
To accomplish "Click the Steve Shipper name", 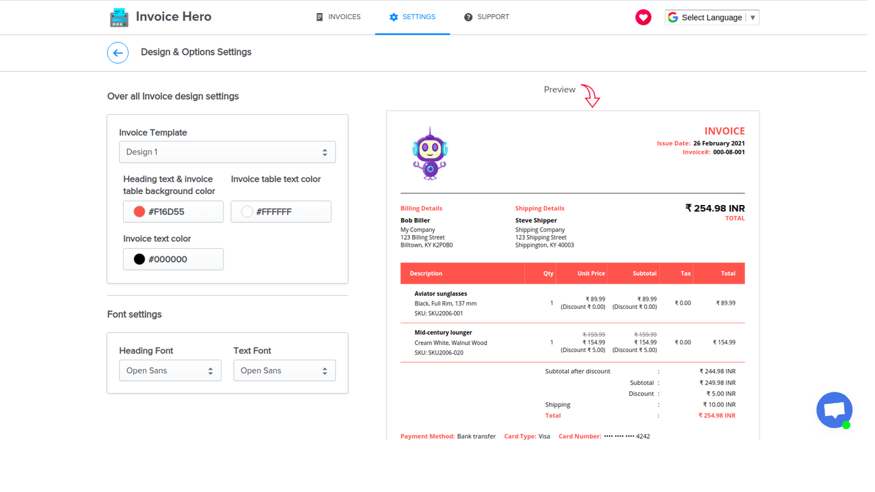I will click(536, 221).
